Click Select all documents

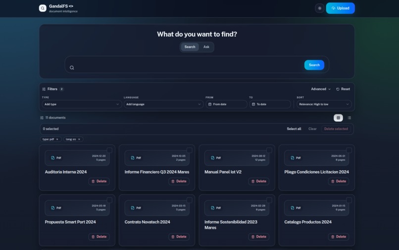pyautogui.click(x=294, y=129)
